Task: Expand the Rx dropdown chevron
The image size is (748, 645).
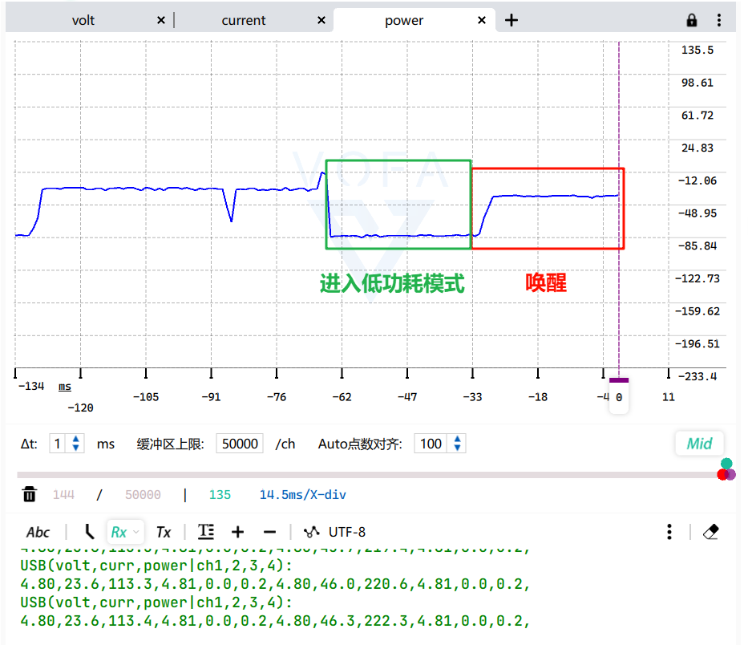Action: [136, 532]
